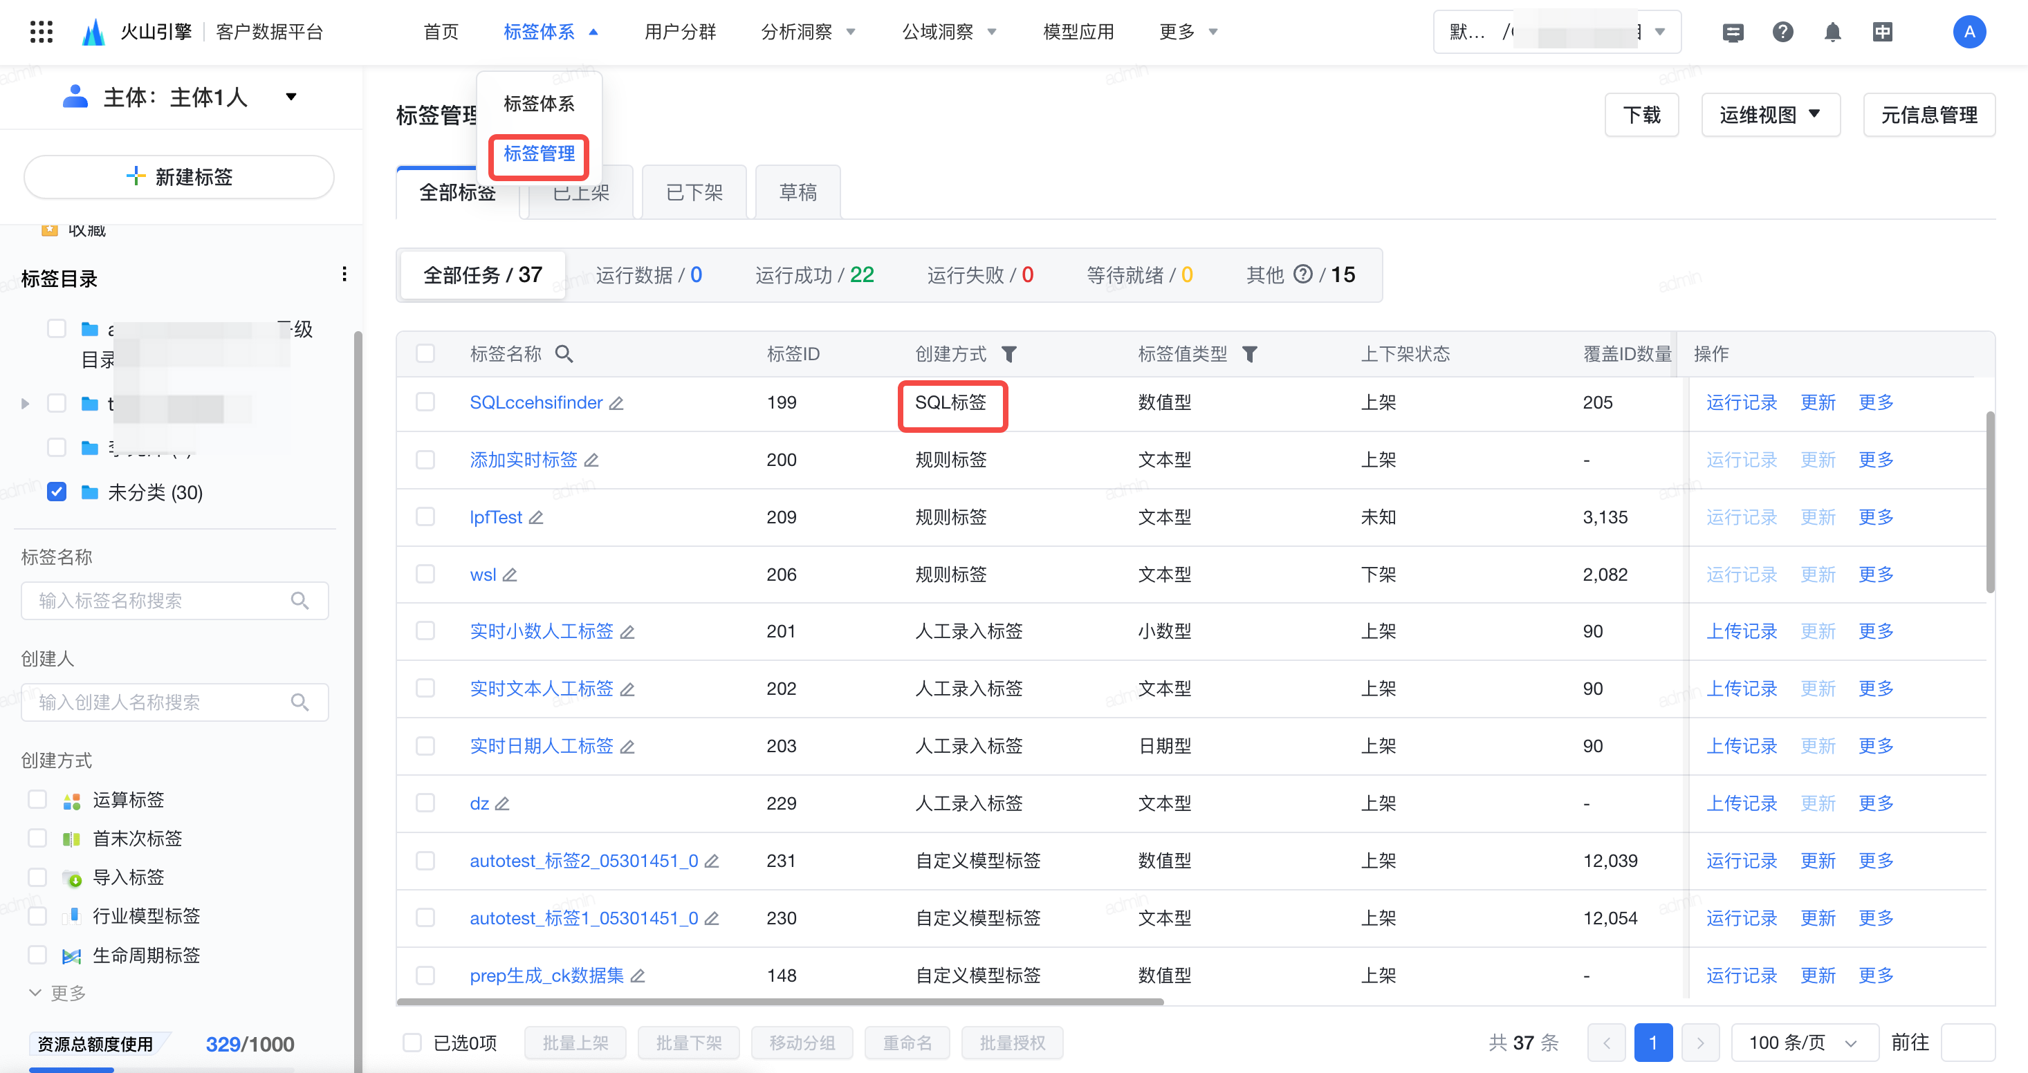Expand the collapsed folder tree arrow
Screen dimensions: 2028x1073
(25, 404)
